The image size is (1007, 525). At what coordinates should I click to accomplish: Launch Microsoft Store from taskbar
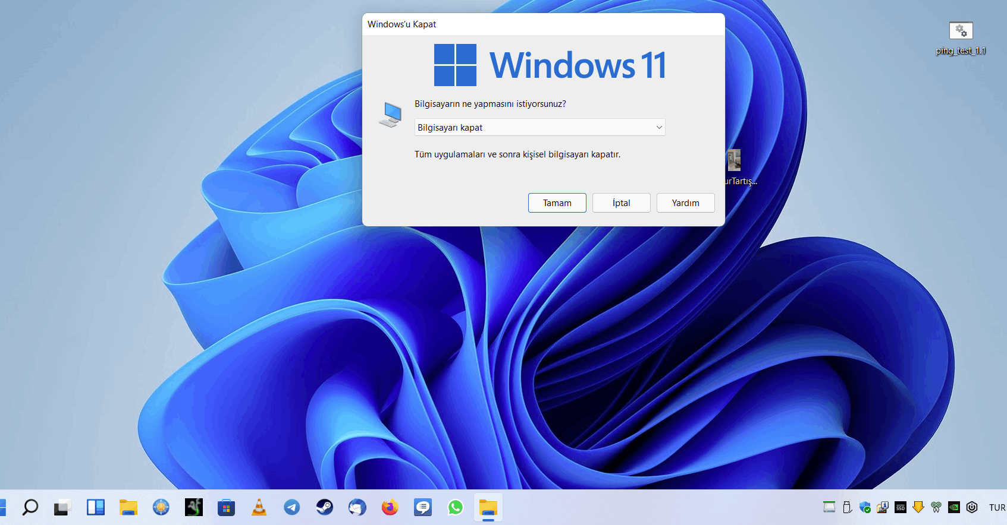tap(227, 507)
